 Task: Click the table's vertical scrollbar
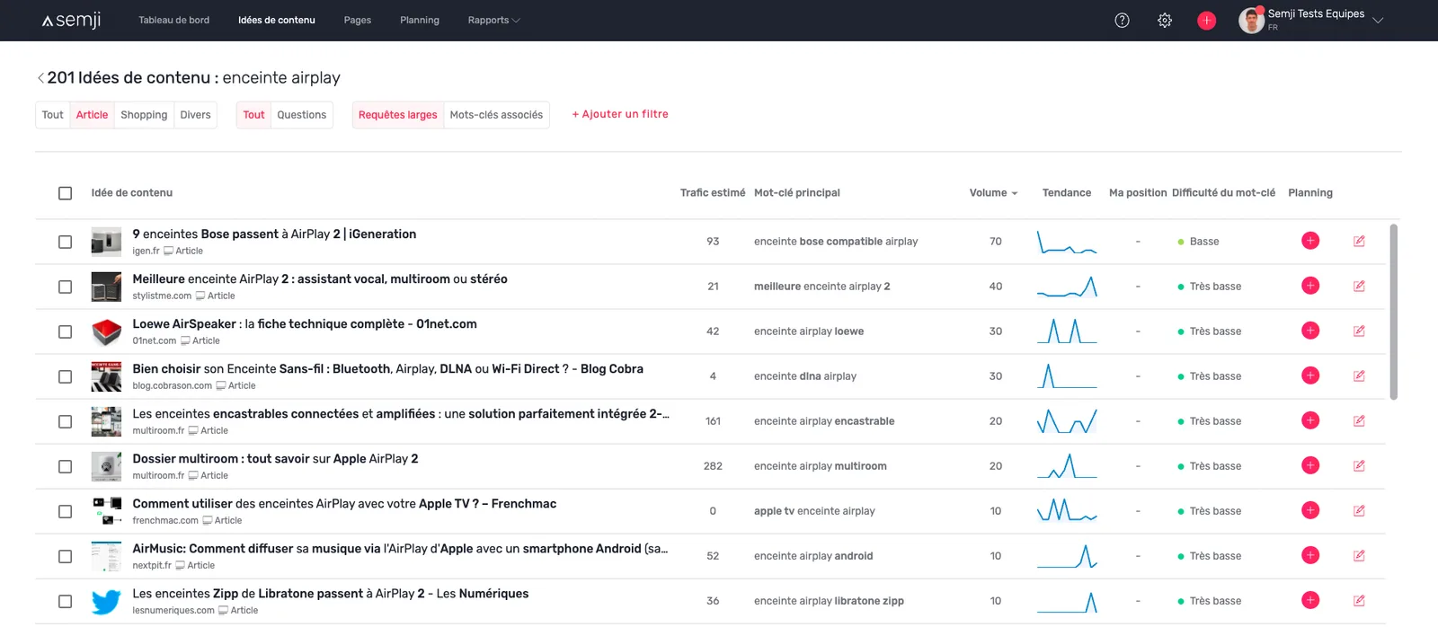tap(1393, 311)
